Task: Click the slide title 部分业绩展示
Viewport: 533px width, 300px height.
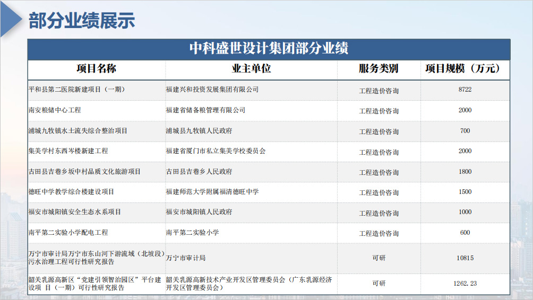Action: coord(82,20)
